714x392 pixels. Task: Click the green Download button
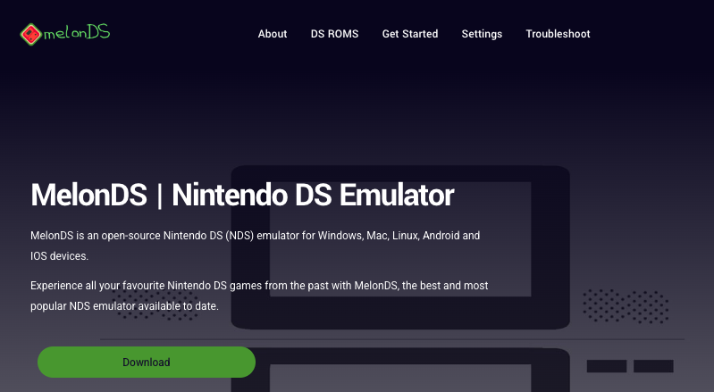(147, 362)
